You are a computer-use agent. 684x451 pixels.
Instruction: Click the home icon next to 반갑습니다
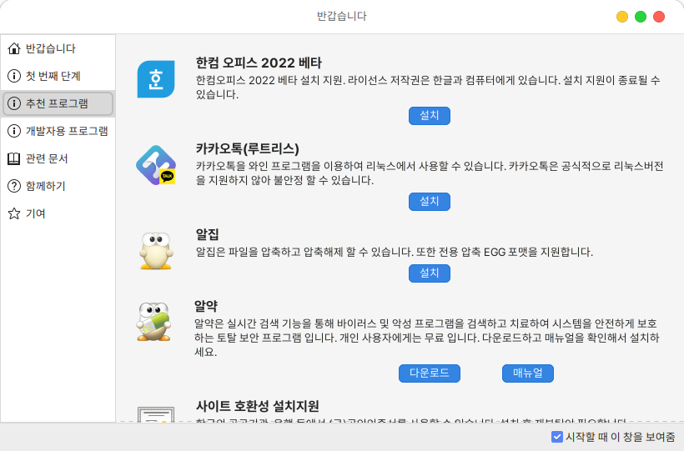13,48
